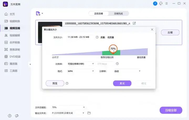Click the toolbox grid icon

coord(6,71)
